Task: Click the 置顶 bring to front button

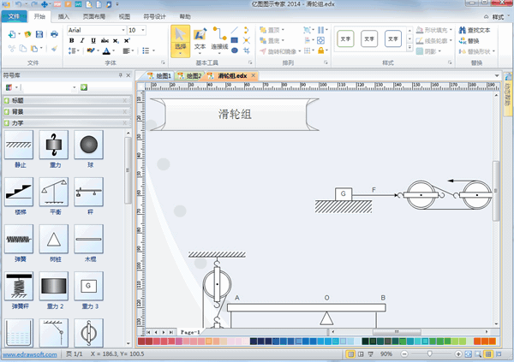Action: point(272,30)
